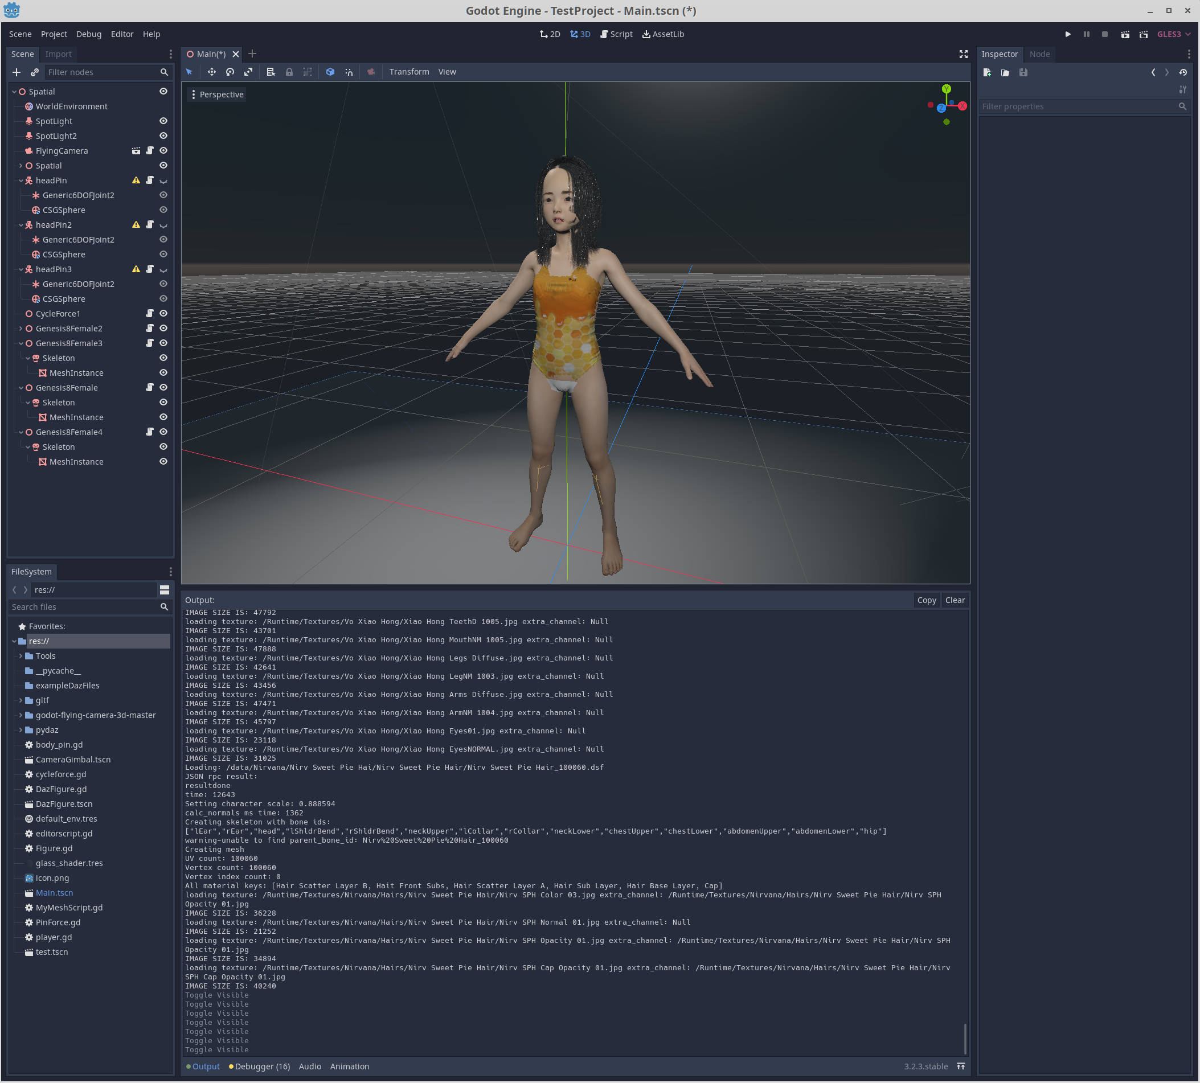Collapse the Genesis8Female3 node
Viewport: 1200px width, 1083px height.
pos(21,343)
